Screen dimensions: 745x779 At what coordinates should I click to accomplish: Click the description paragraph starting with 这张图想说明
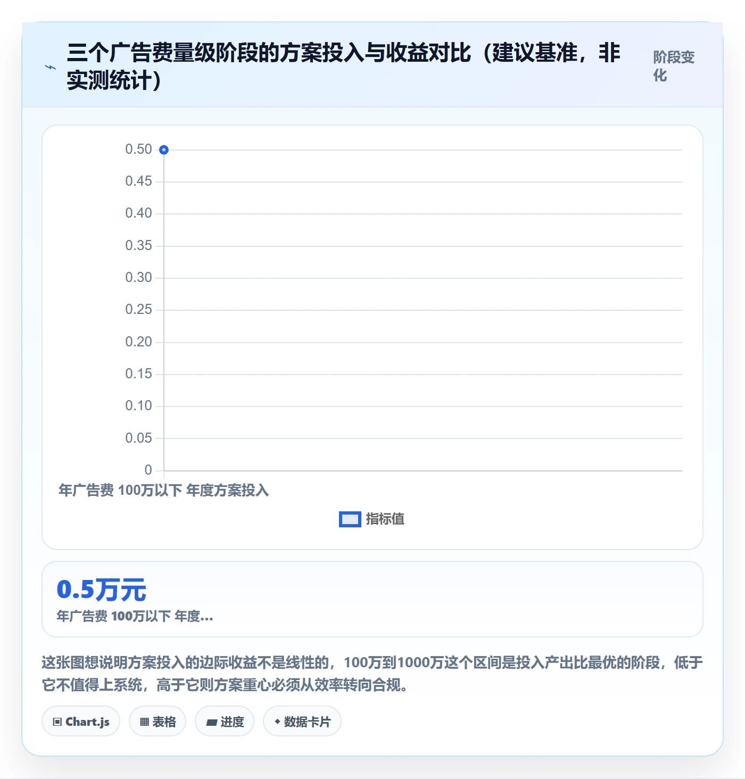click(372, 674)
